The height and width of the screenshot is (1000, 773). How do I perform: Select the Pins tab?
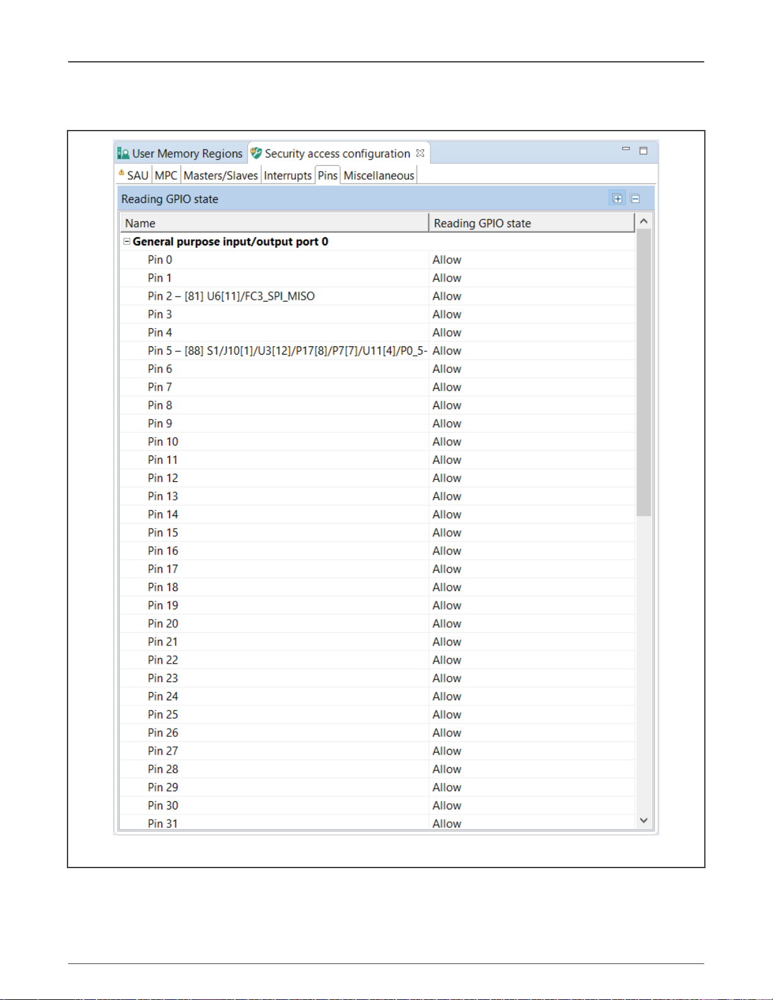point(327,175)
